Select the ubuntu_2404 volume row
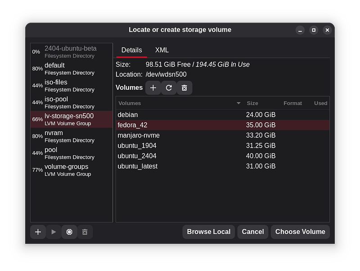This screenshot has height=271, width=360. 222,156
